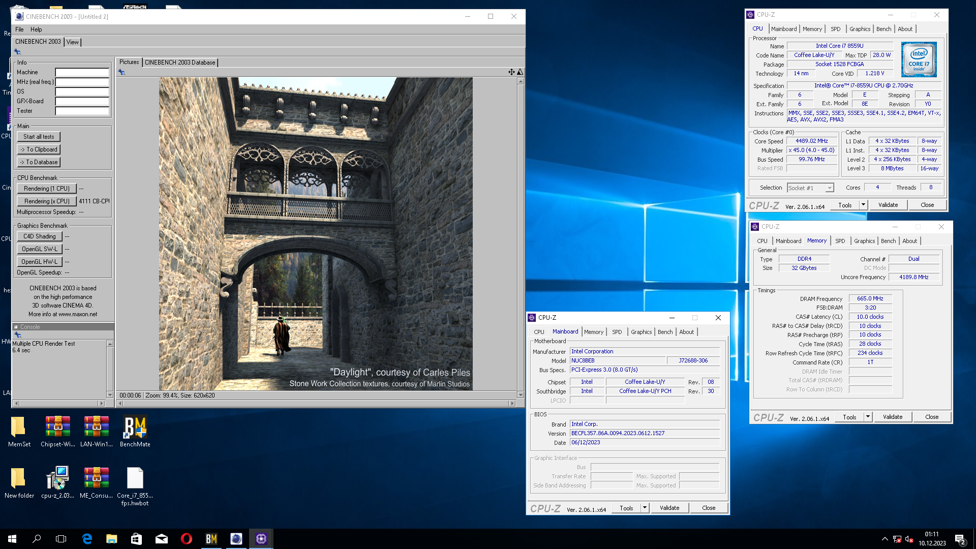Viewport: 976px width, 549px height.
Task: Open File menu in CINEBENCH
Action: pos(19,29)
